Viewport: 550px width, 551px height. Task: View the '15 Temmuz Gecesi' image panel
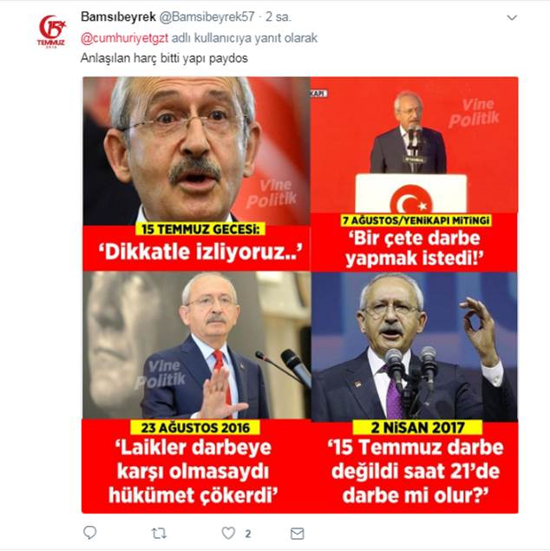(x=196, y=174)
